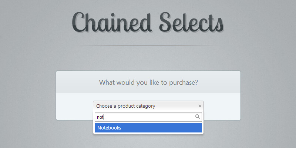Click the "Choose a product category" select box
Image resolution: width=296 pixels, height=148 pixels.
click(148, 106)
